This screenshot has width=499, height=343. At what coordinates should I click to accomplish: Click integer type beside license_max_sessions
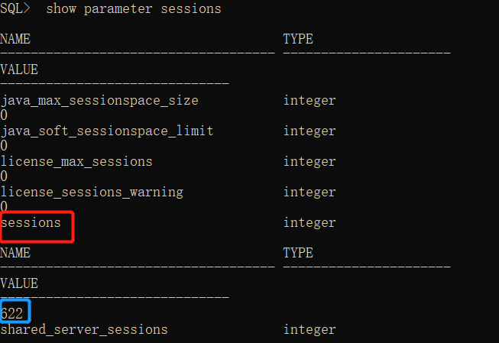309,162
